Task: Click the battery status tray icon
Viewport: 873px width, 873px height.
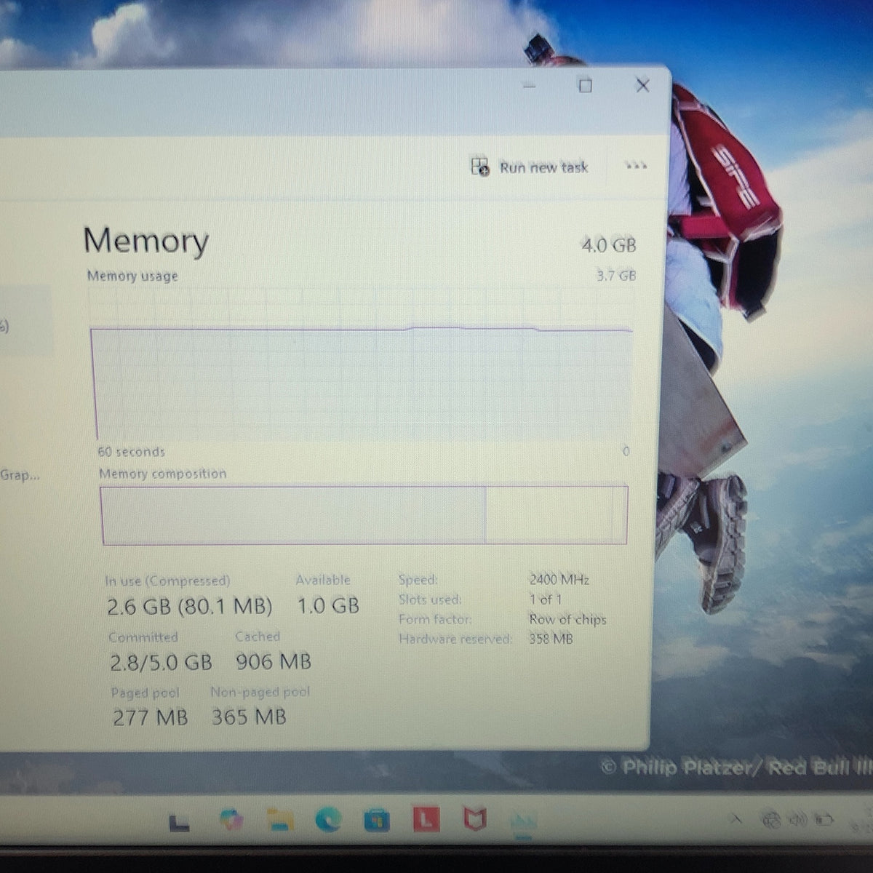Action: pyautogui.click(x=824, y=821)
